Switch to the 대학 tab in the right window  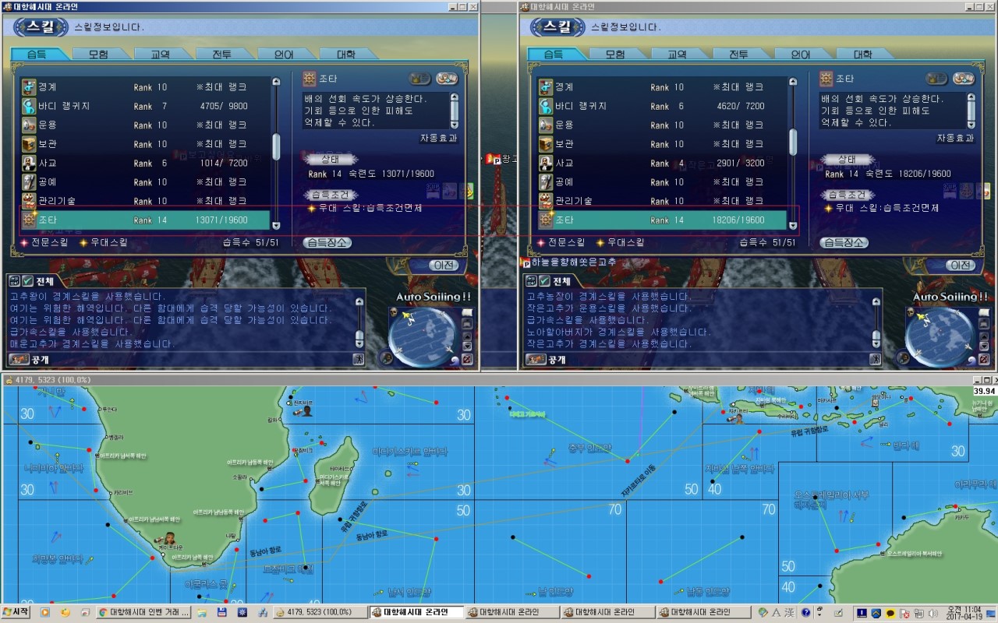862,55
